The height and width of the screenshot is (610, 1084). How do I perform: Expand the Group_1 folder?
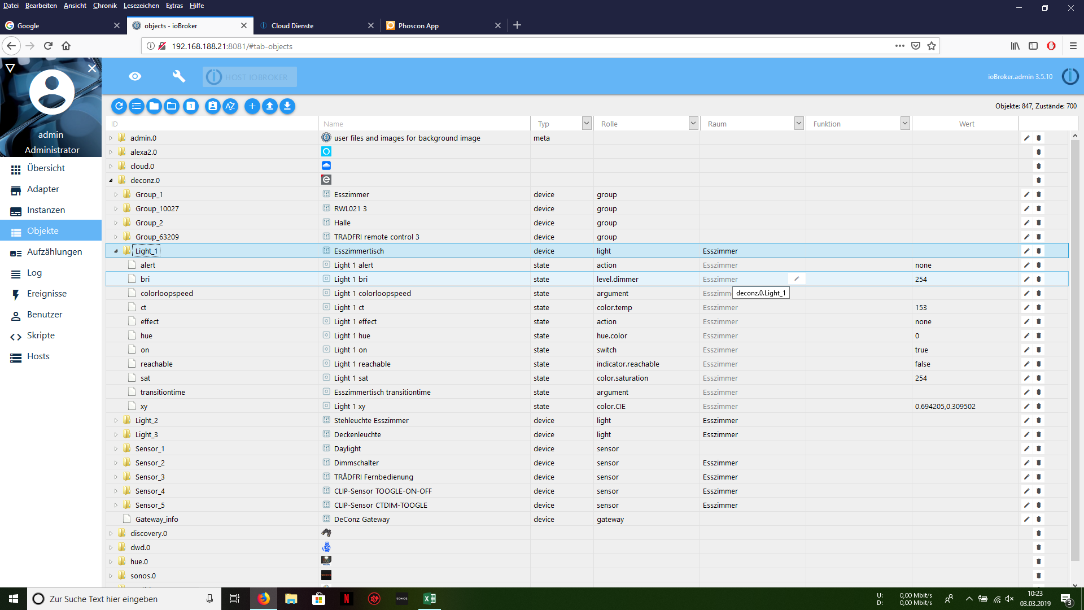coord(116,194)
